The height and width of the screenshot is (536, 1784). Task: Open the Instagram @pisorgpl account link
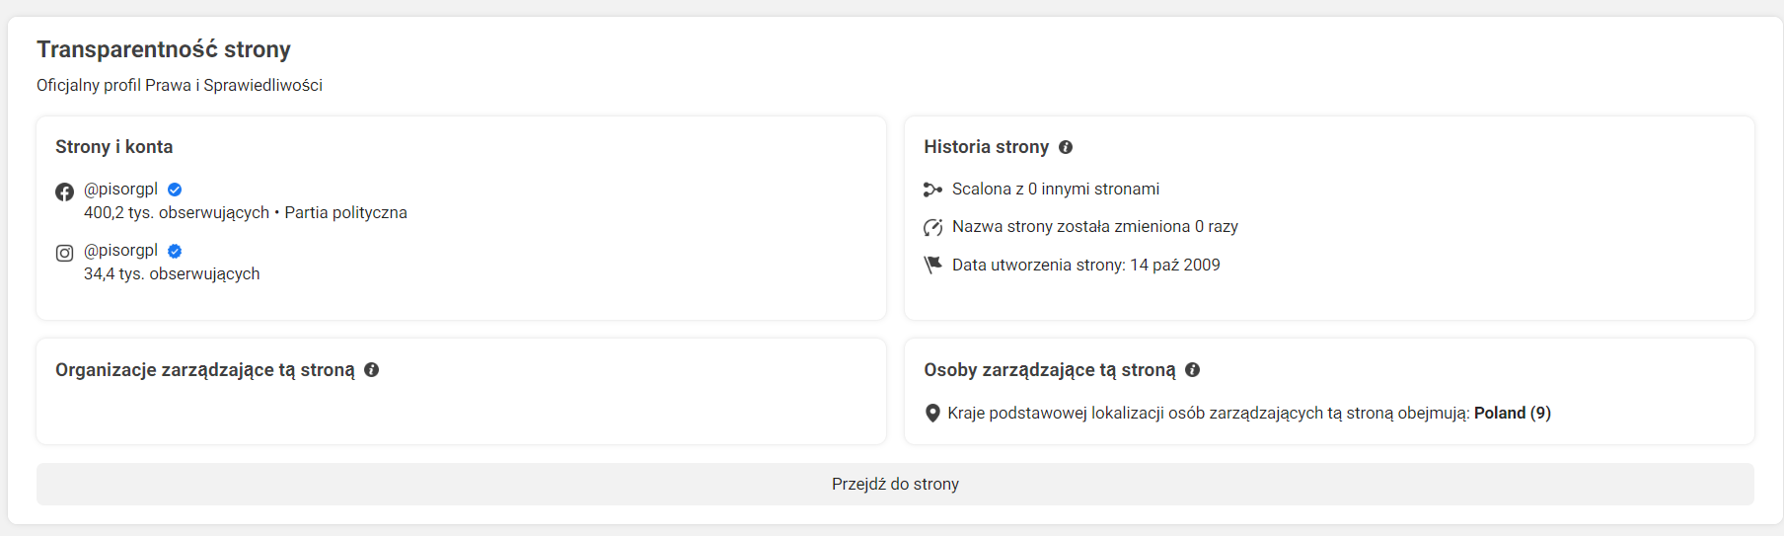pyautogui.click(x=120, y=251)
